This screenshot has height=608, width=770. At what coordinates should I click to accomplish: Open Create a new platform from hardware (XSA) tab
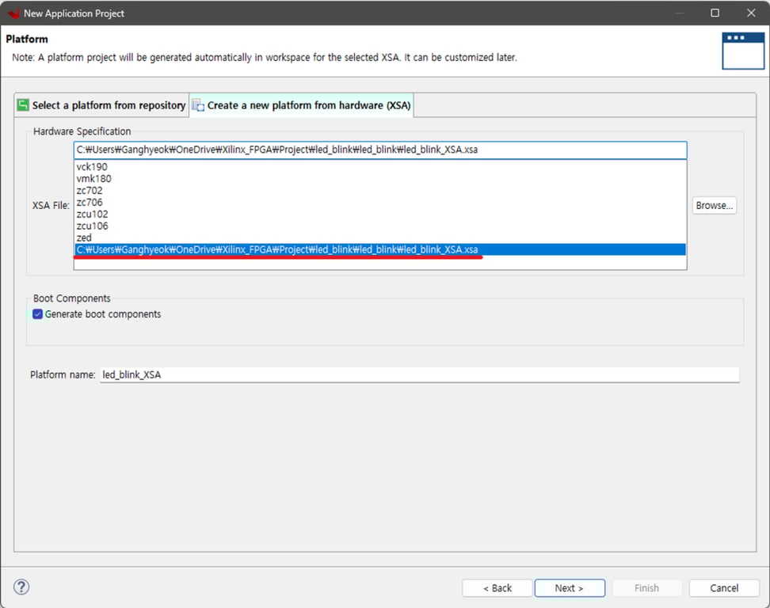(302, 105)
